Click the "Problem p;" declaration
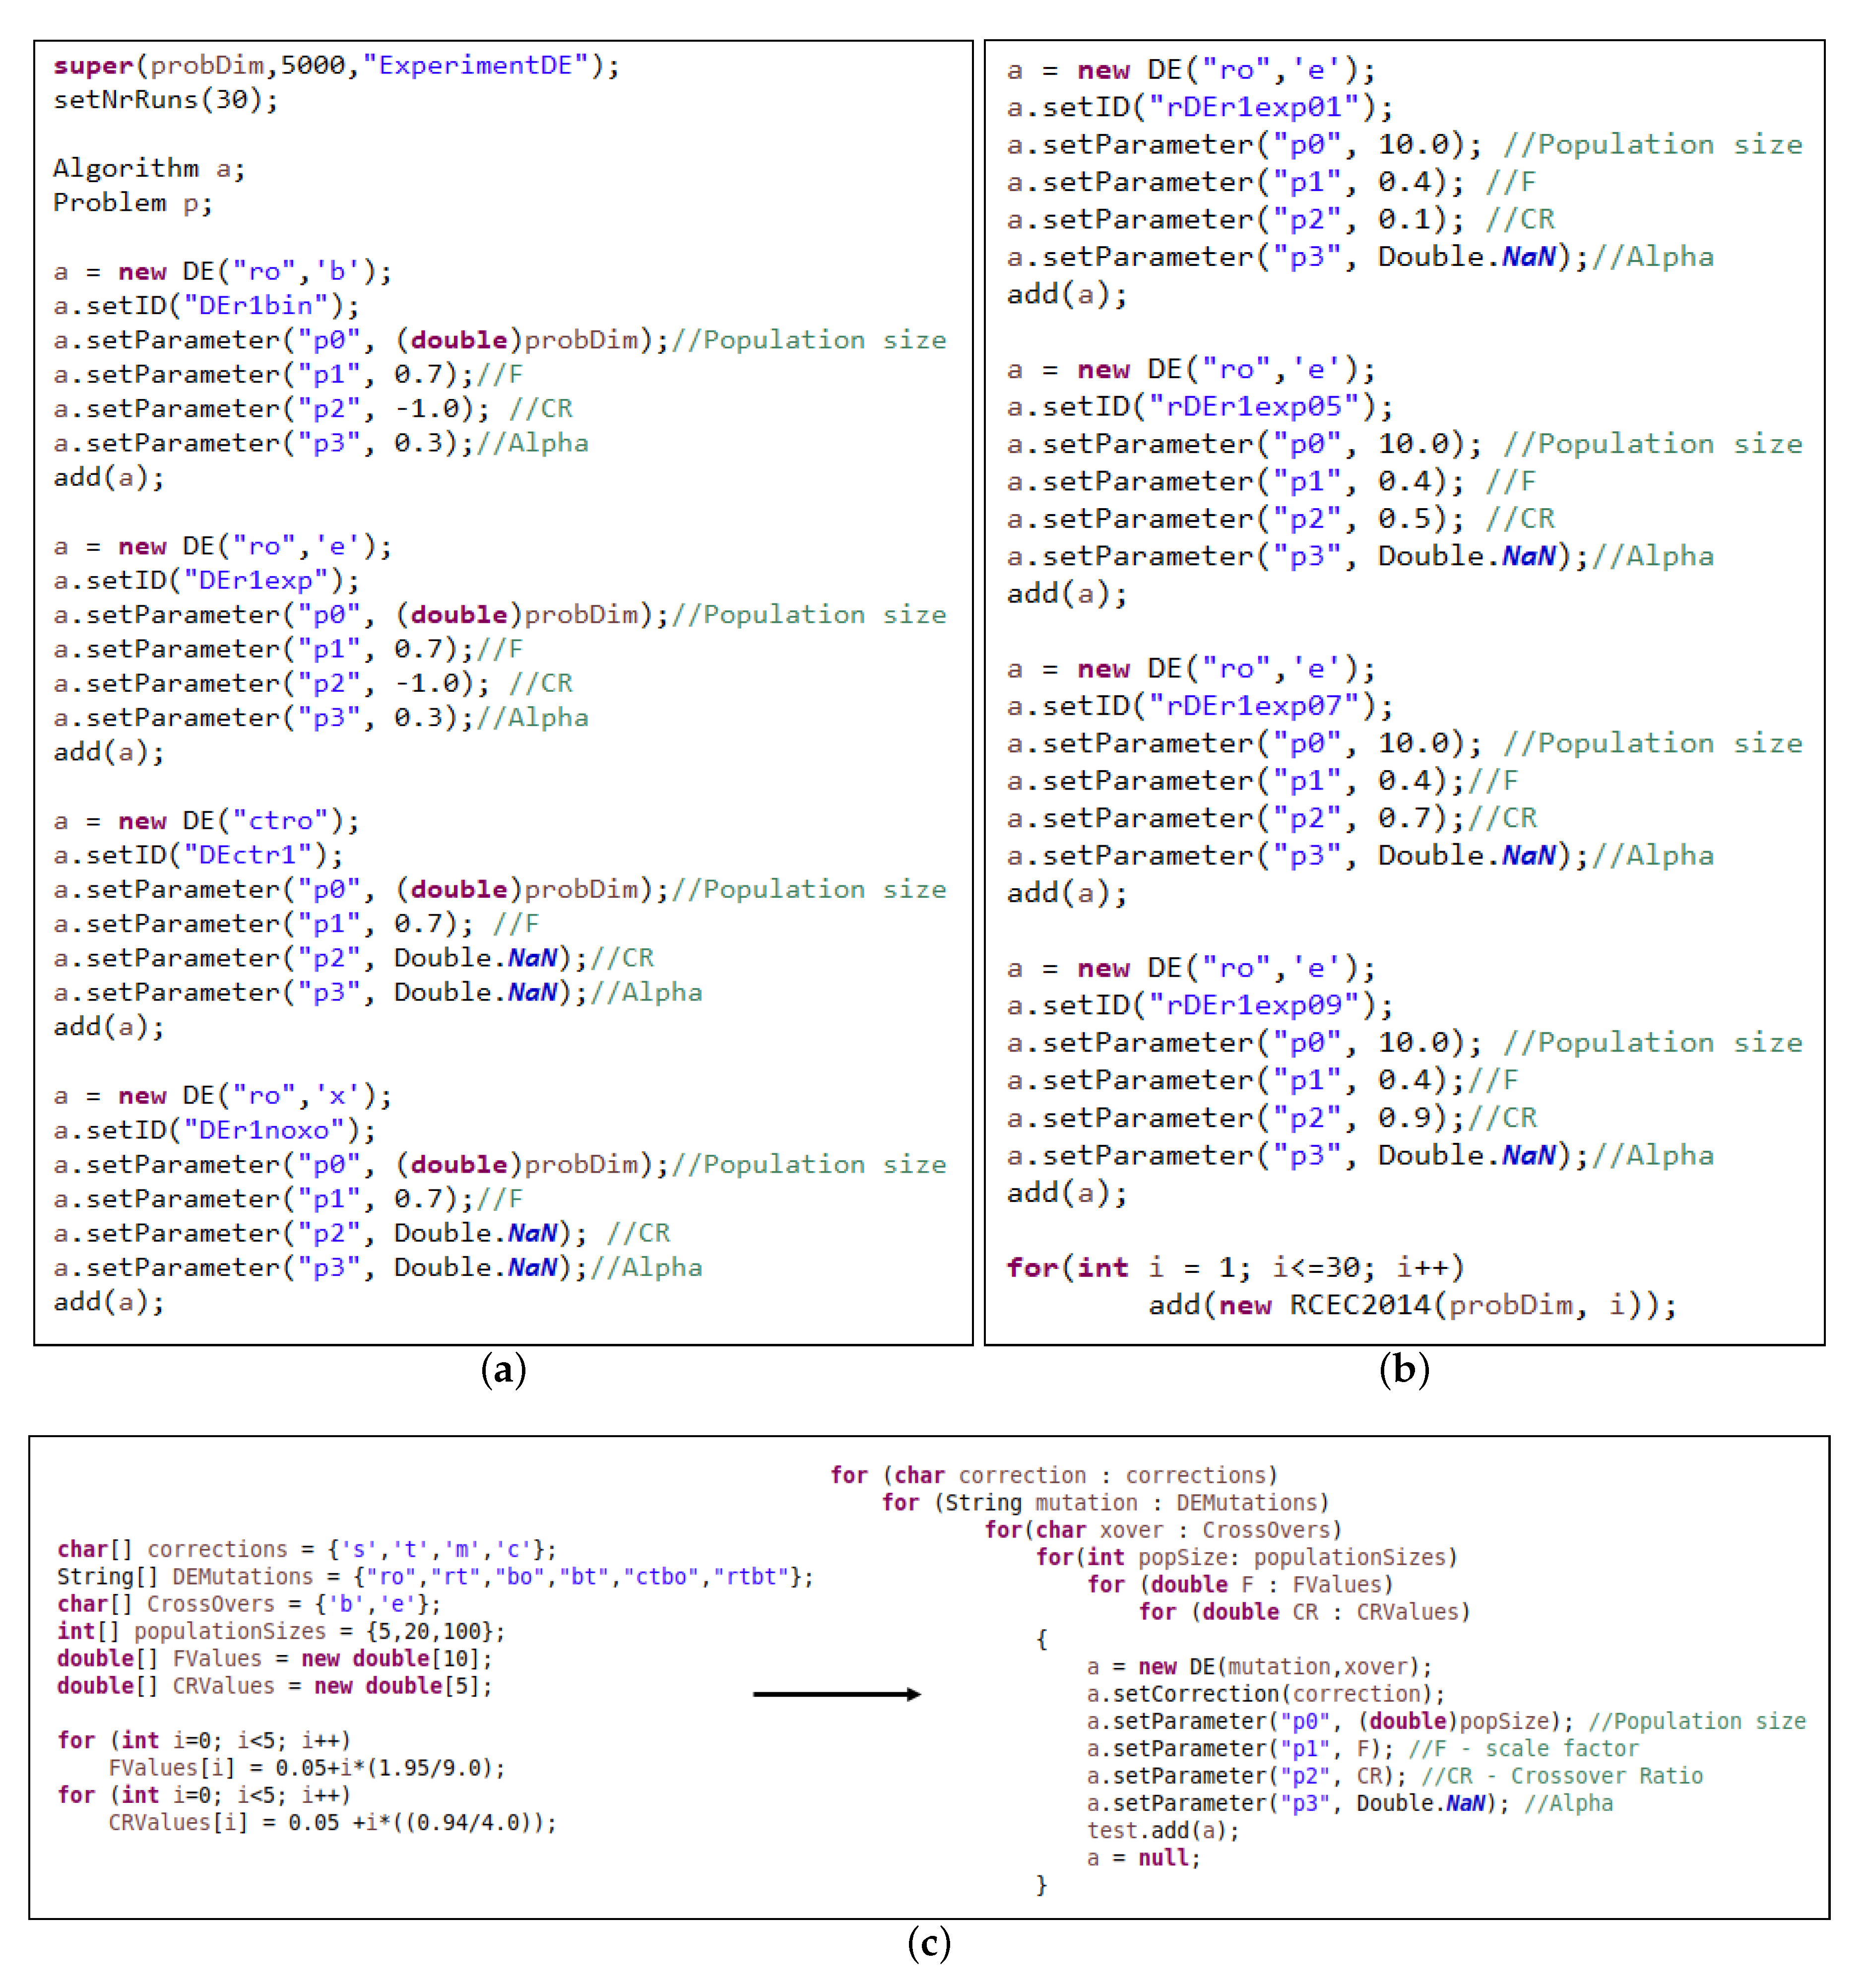The width and height of the screenshot is (1869, 1988). (x=132, y=203)
